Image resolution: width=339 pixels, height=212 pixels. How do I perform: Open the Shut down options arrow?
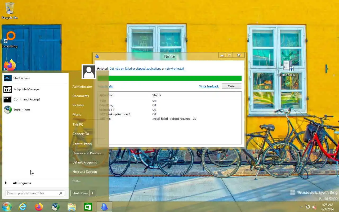point(93,193)
